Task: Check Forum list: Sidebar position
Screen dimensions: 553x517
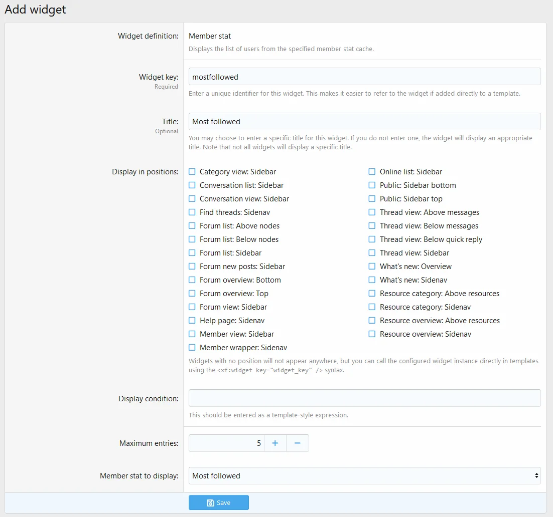Action: click(x=192, y=253)
